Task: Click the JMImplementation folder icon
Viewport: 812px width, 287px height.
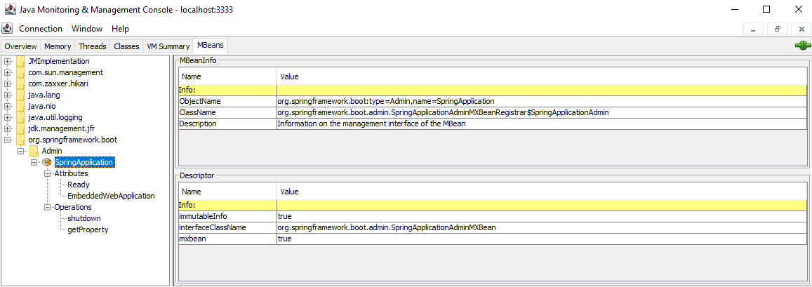Action: point(21,61)
